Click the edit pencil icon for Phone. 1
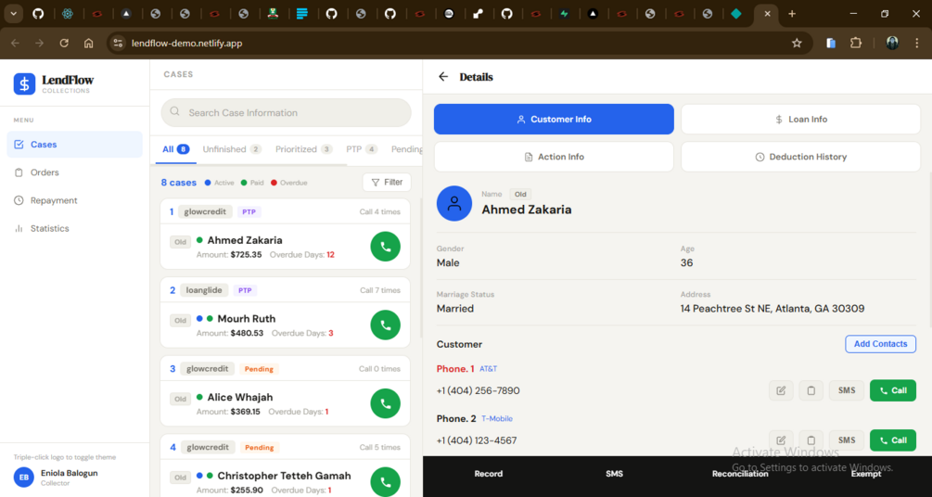This screenshot has height=497, width=932. tap(781, 390)
